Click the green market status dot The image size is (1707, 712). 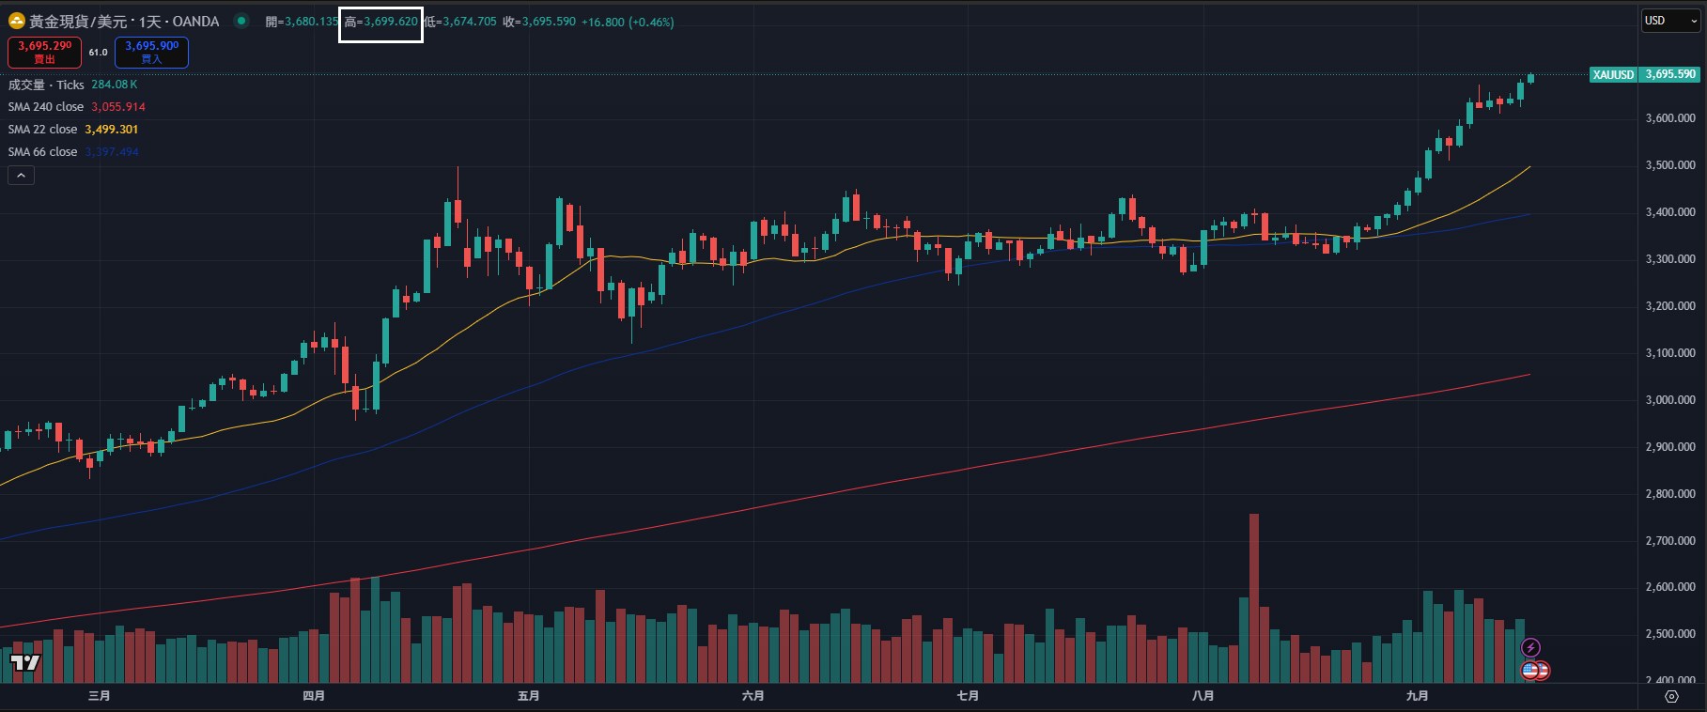241,21
